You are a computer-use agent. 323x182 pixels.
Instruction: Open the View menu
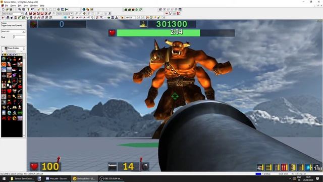[x=26, y=6]
